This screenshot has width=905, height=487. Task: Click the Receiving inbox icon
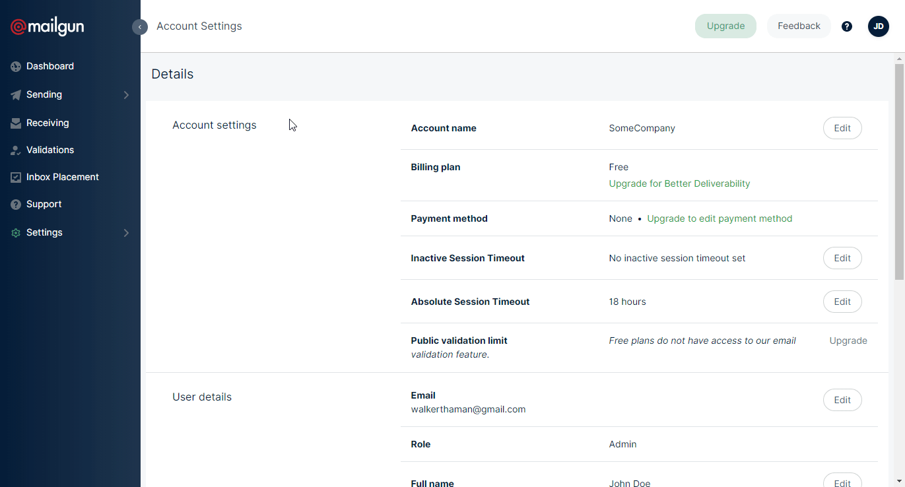(x=16, y=123)
